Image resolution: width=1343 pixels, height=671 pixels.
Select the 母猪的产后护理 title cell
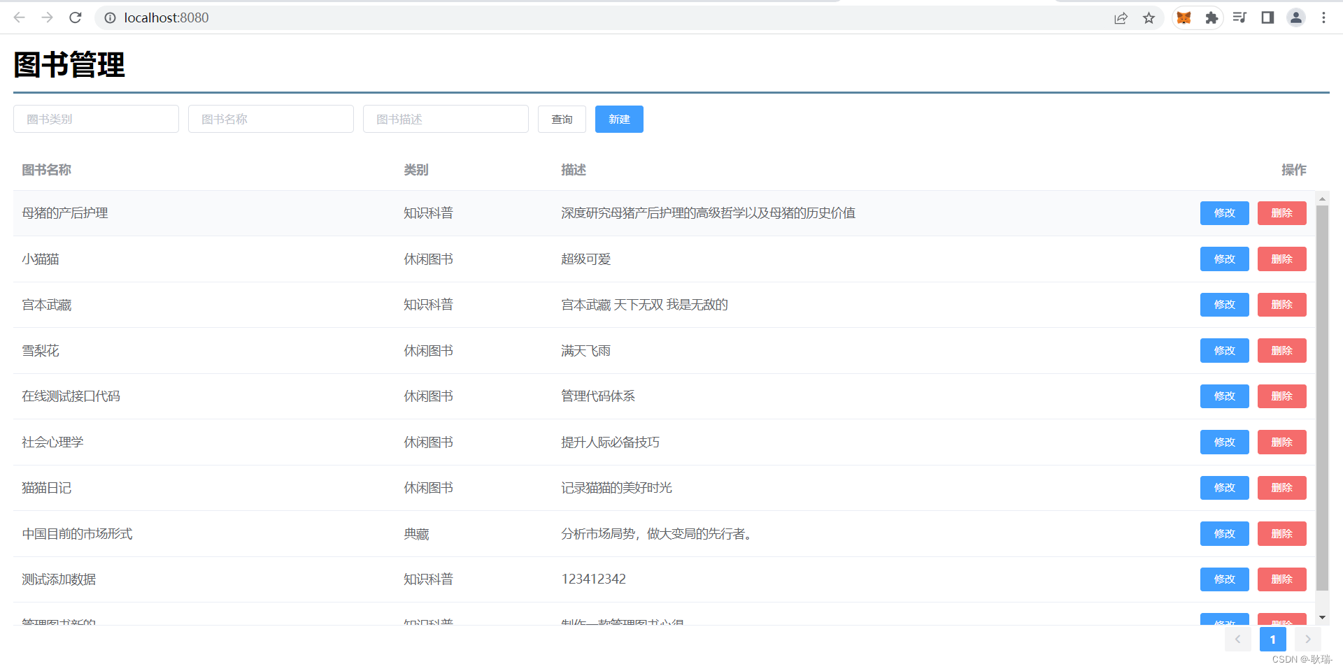point(65,213)
